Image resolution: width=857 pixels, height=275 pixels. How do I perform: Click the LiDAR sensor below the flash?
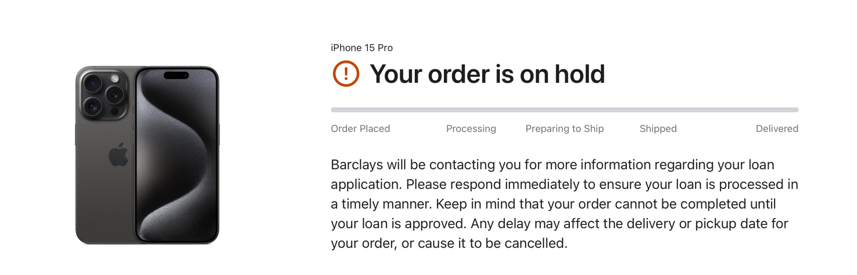click(115, 111)
